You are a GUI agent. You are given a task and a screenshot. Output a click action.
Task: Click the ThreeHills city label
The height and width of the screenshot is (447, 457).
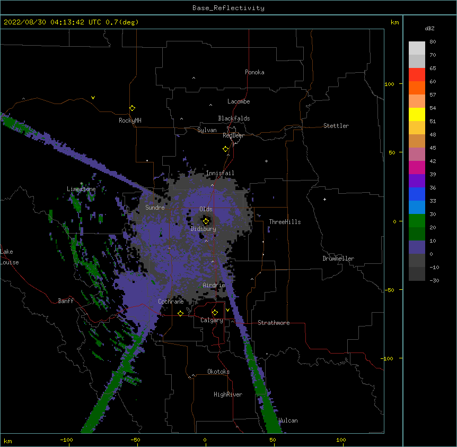(285, 222)
